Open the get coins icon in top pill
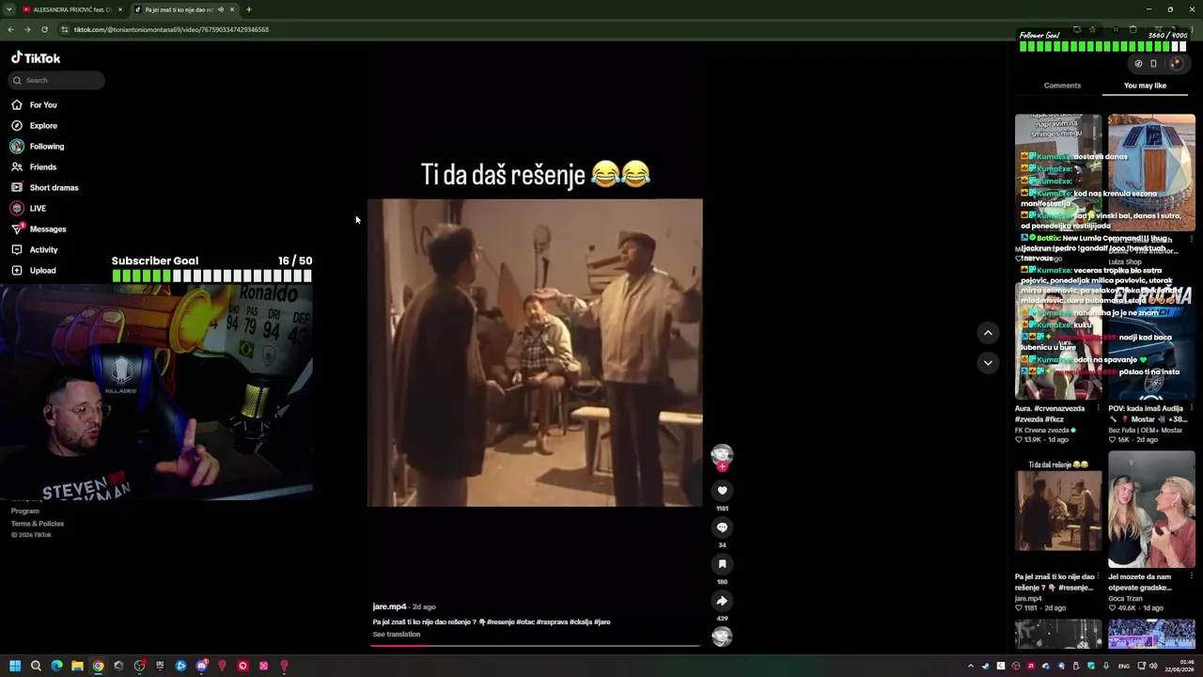Viewport: 1203px width, 677px height. [x=1138, y=64]
